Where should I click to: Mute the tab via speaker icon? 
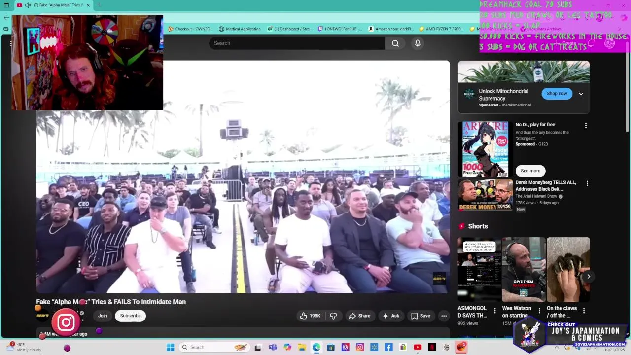click(28, 5)
